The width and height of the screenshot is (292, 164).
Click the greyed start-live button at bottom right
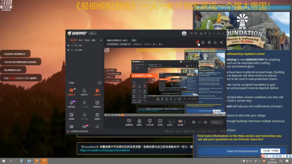pos(216,122)
